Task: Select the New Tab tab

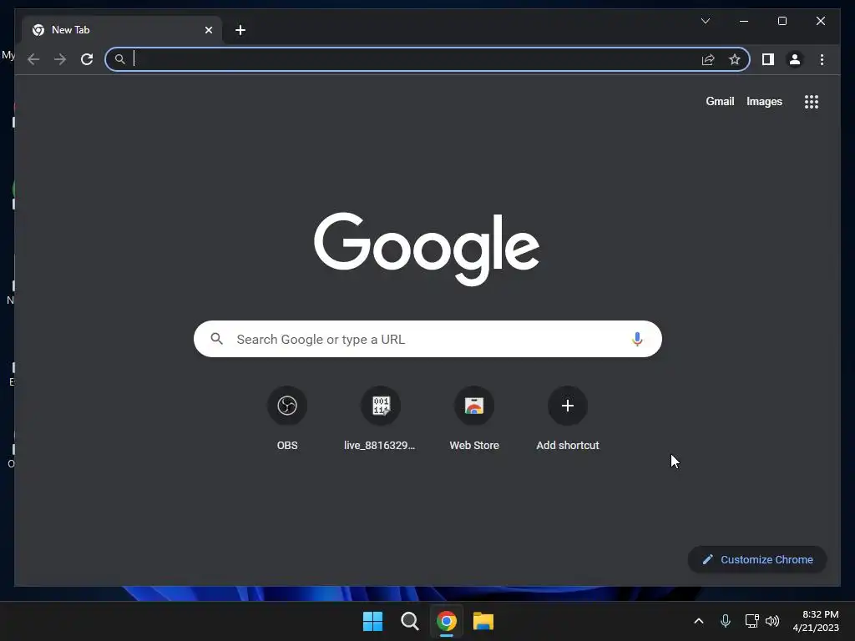Action: pos(122,30)
